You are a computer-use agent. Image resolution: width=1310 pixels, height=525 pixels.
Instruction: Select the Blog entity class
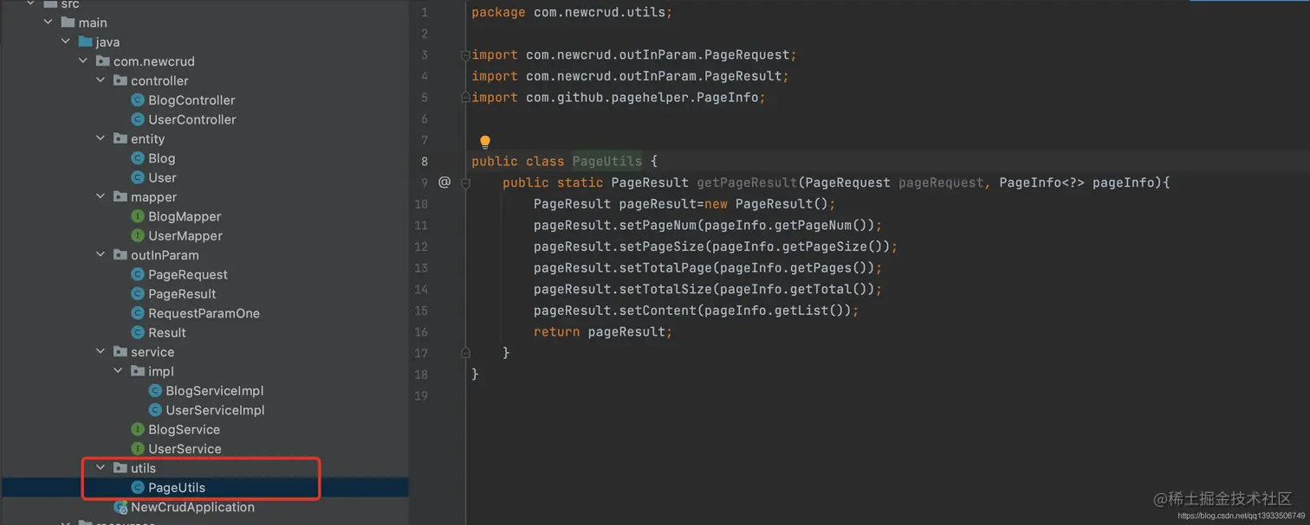click(161, 158)
